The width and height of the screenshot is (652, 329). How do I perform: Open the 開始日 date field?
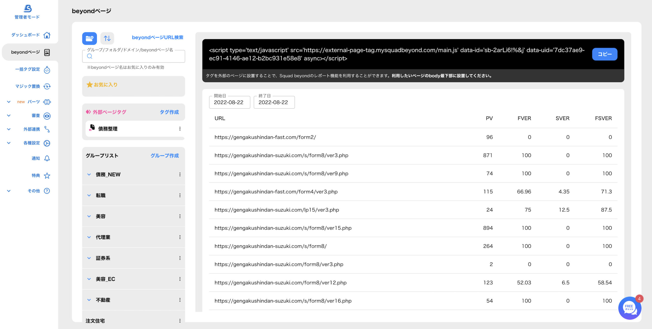pos(229,102)
